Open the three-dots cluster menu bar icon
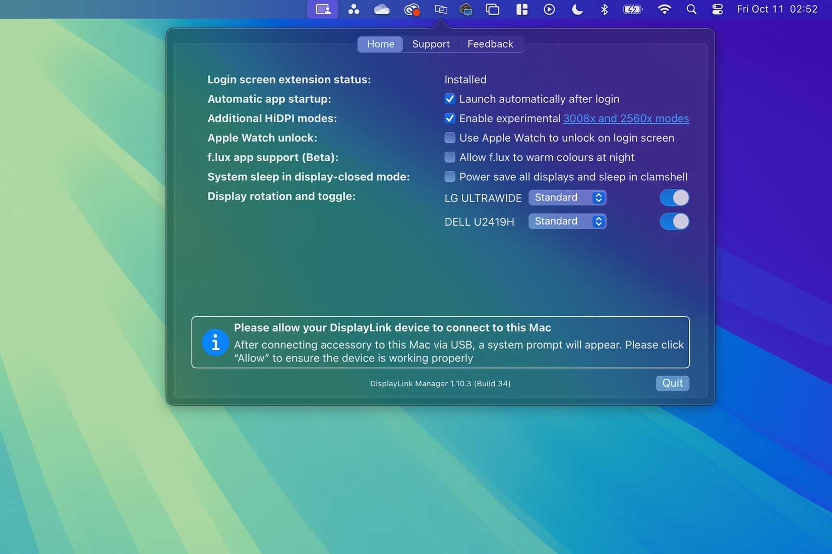This screenshot has height=554, width=832. coord(353,9)
